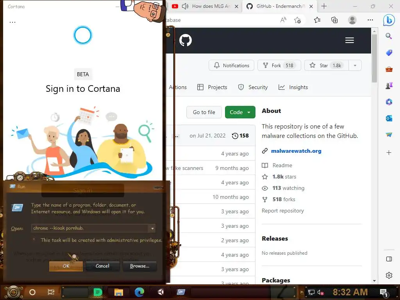
Task: Open File Explorer from the taskbar
Action: (119, 292)
